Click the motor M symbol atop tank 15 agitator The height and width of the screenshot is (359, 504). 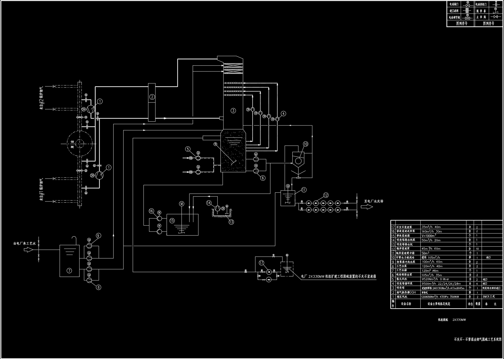(x=182, y=204)
